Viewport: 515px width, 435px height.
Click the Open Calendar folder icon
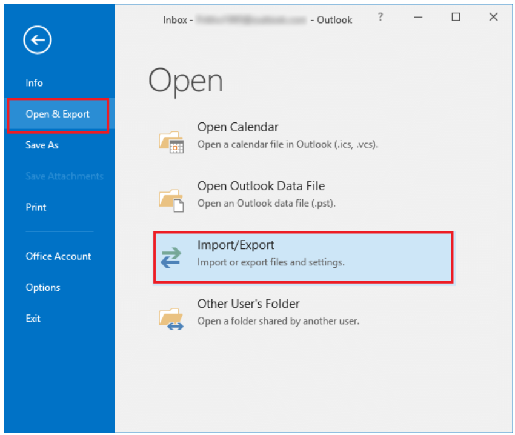tap(171, 142)
